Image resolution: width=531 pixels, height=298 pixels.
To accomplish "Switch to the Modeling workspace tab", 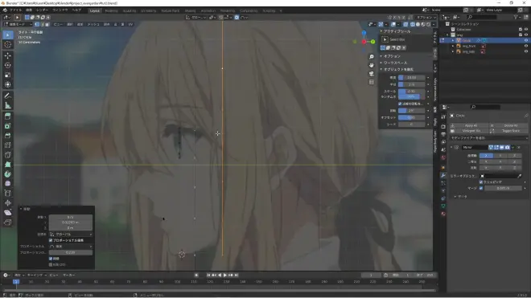I will click(x=111, y=10).
